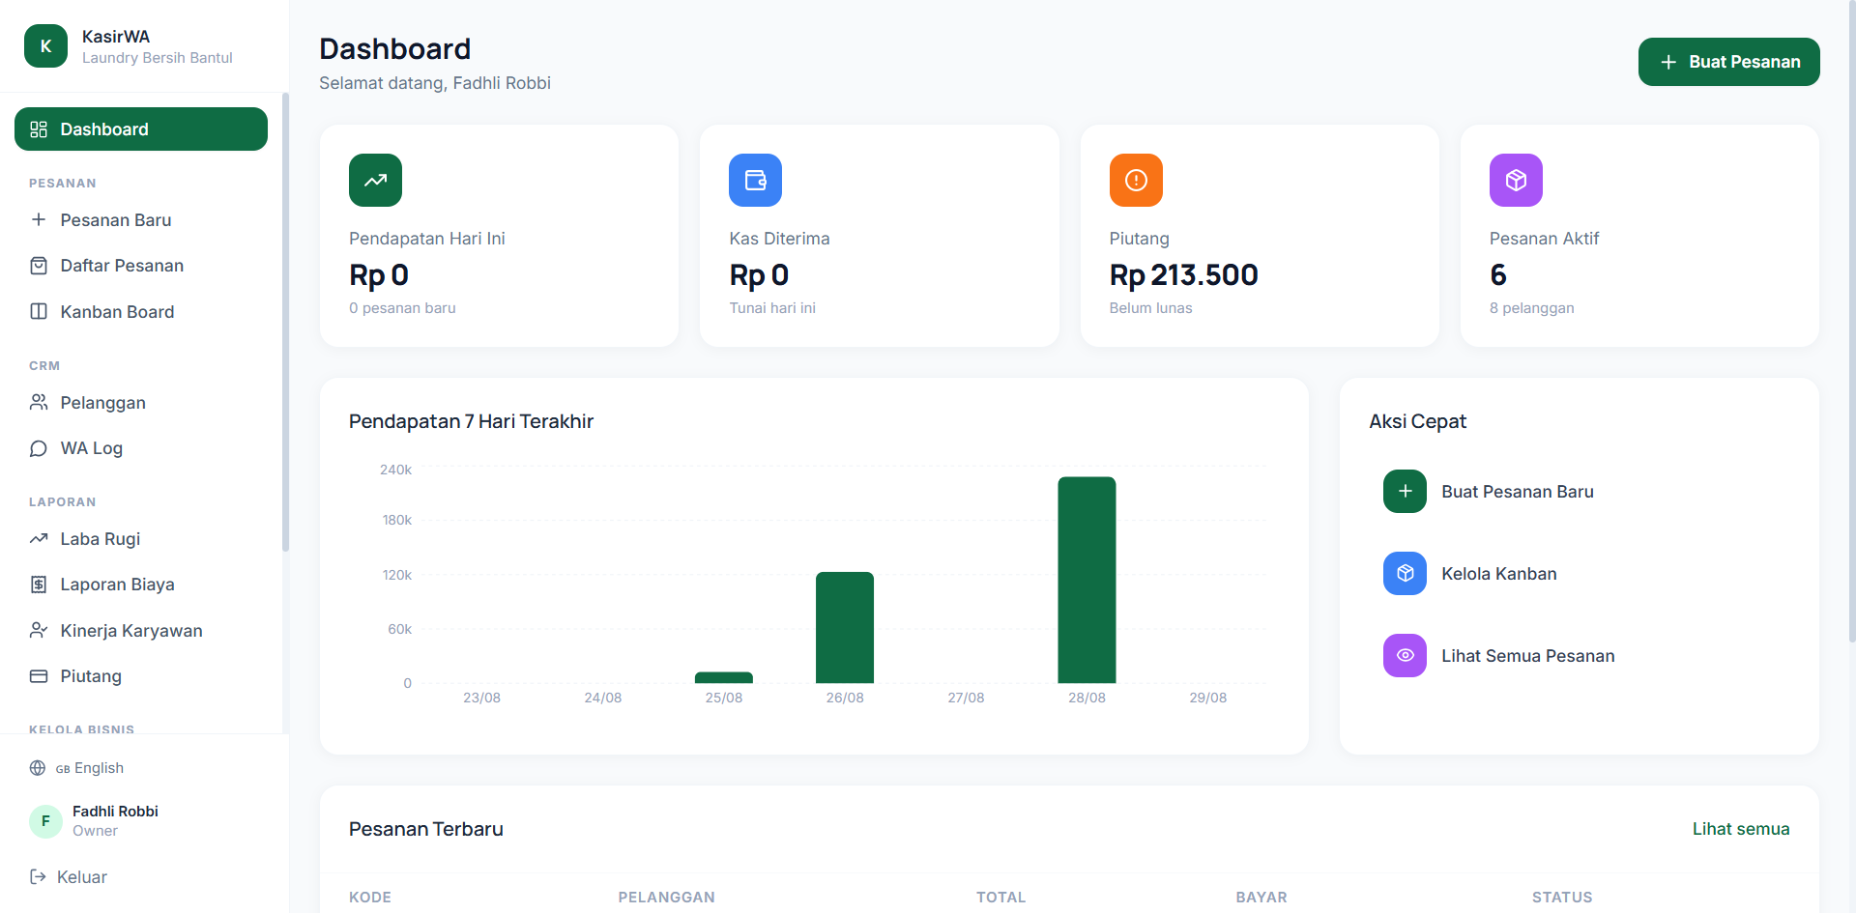Click the orange Piutang alert icon
The height and width of the screenshot is (913, 1856).
[x=1136, y=180]
